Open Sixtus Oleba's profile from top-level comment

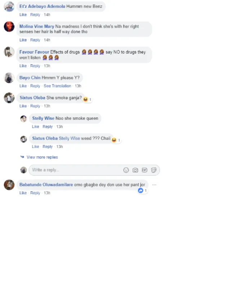tap(32, 98)
